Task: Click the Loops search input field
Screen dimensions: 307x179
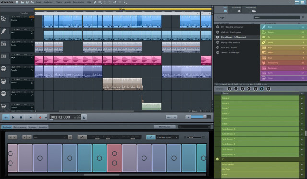Action: click(x=277, y=17)
